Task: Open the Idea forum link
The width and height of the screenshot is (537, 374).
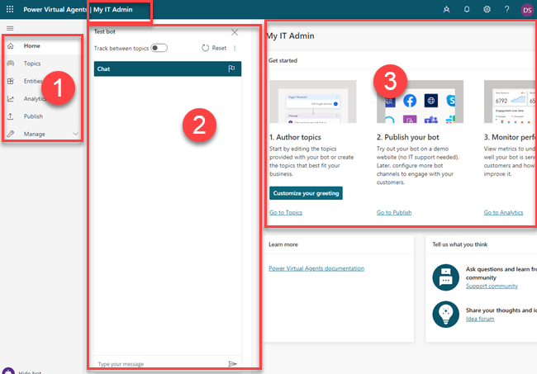Action: click(480, 319)
